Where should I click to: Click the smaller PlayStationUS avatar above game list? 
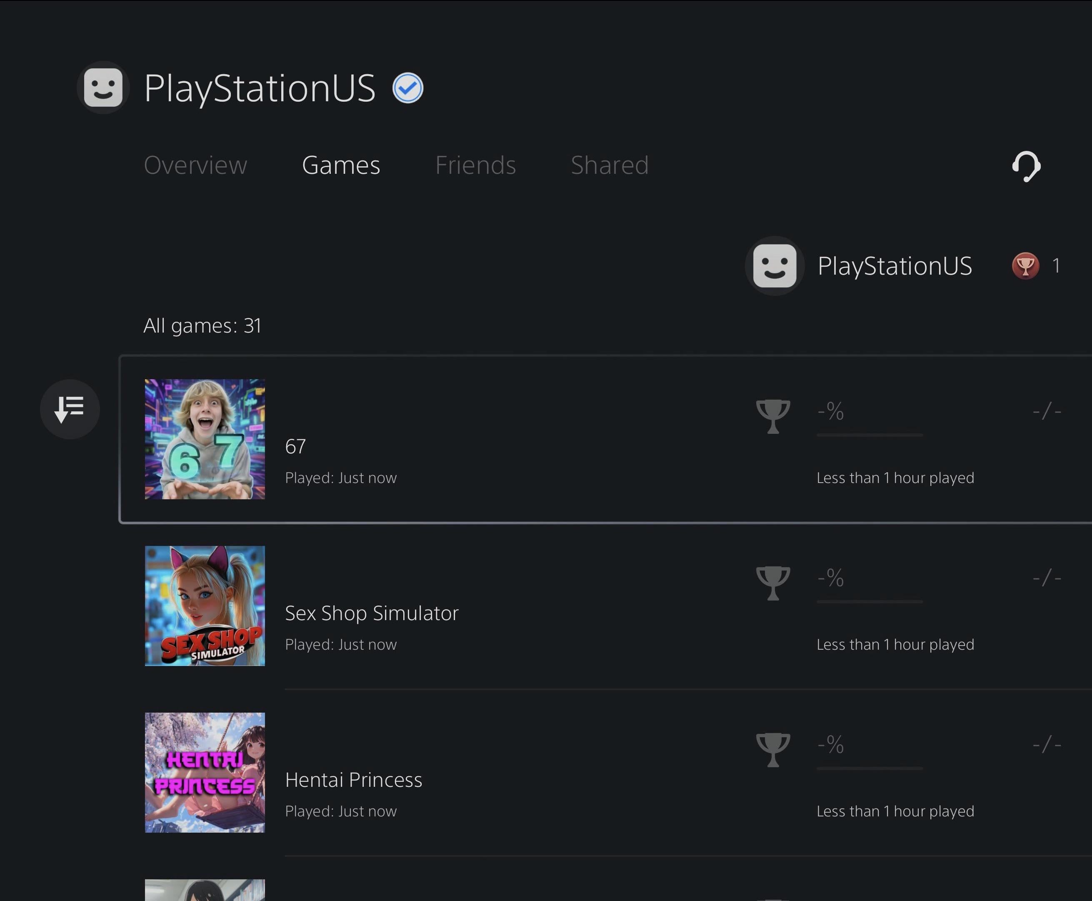click(x=775, y=266)
